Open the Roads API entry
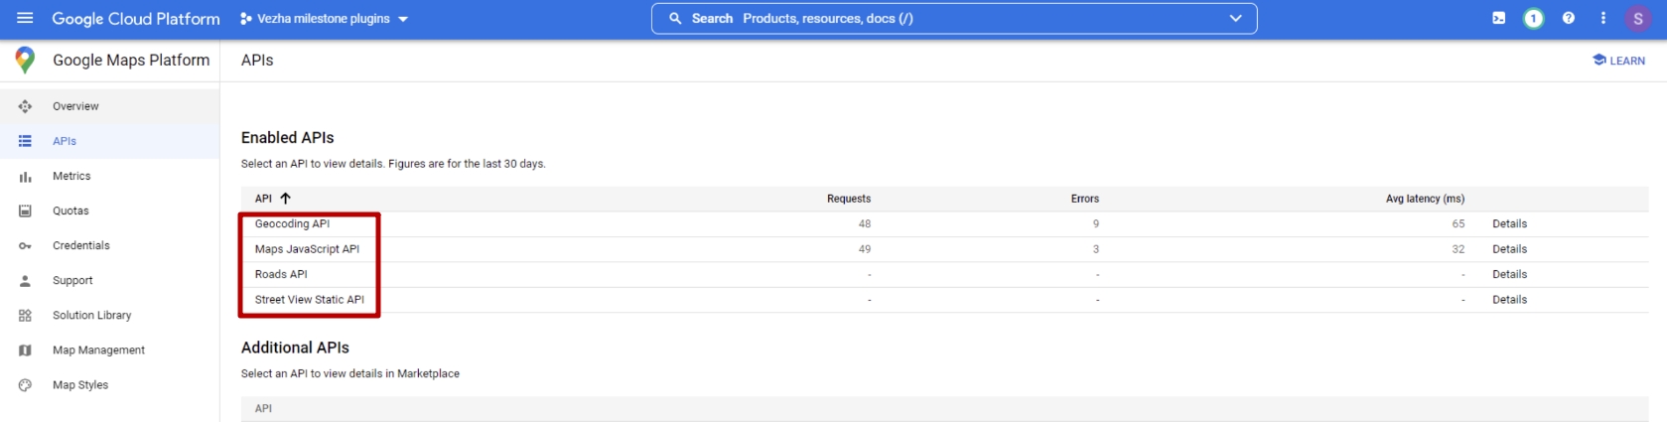This screenshot has height=422, width=1667. (x=281, y=274)
